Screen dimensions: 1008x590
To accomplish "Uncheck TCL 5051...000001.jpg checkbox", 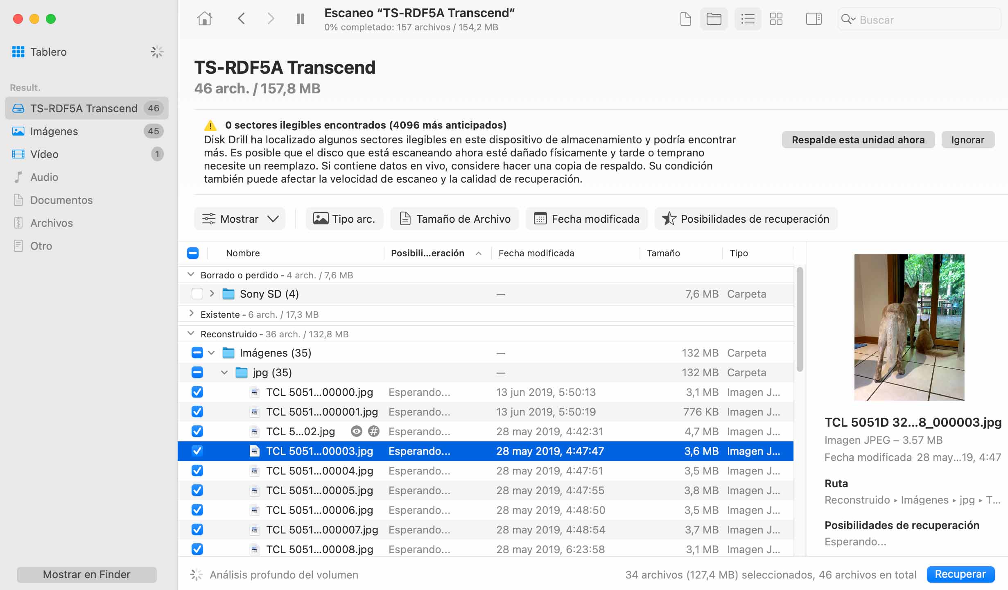I will tap(197, 411).
